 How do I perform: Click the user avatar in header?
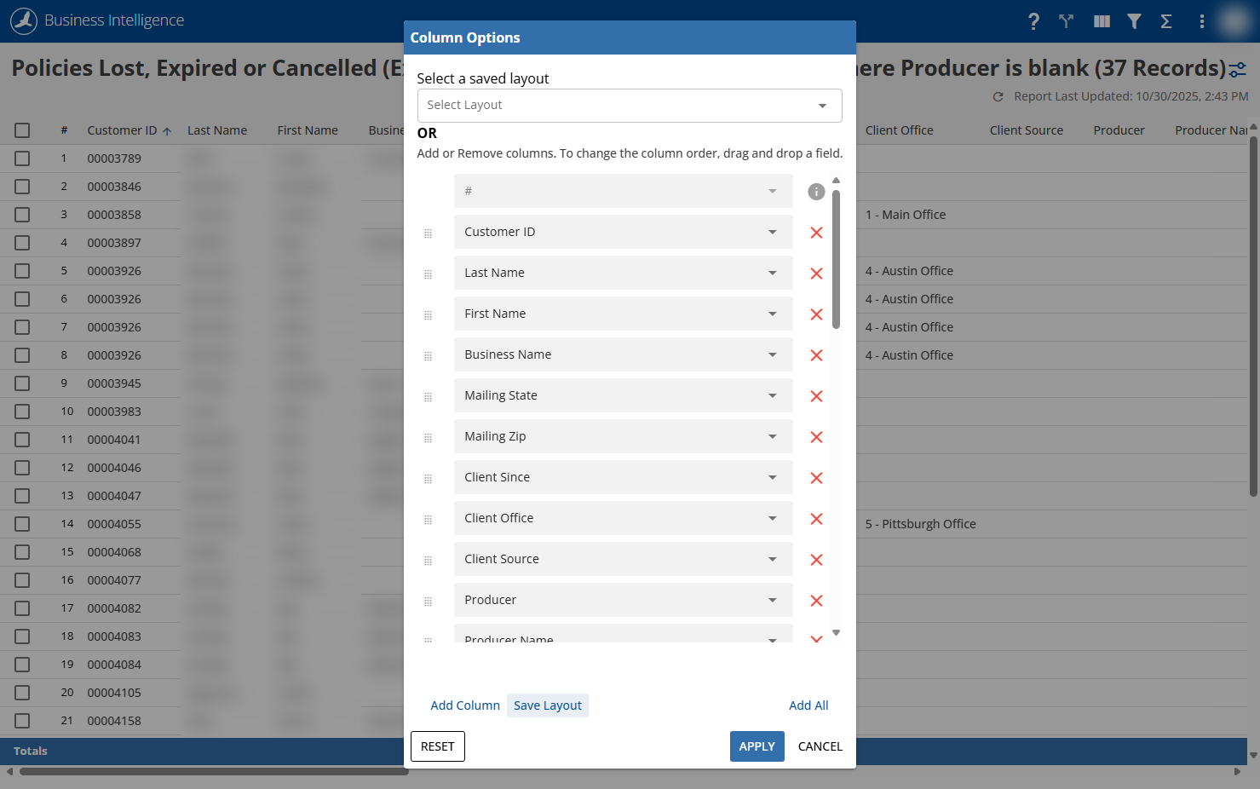pos(1234,21)
